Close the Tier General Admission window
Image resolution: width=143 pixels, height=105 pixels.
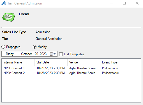coord(137,3)
